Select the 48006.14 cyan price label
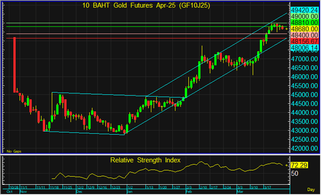This screenshot has width=321, height=195. pos(304,48)
